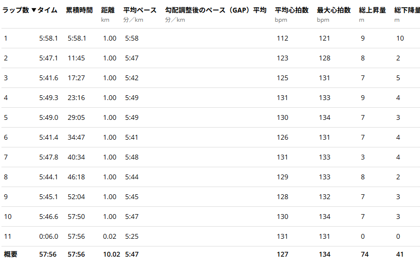The width and height of the screenshot is (420, 261).
Task: Select the 平均心拍数 column header
Action: [x=291, y=11]
